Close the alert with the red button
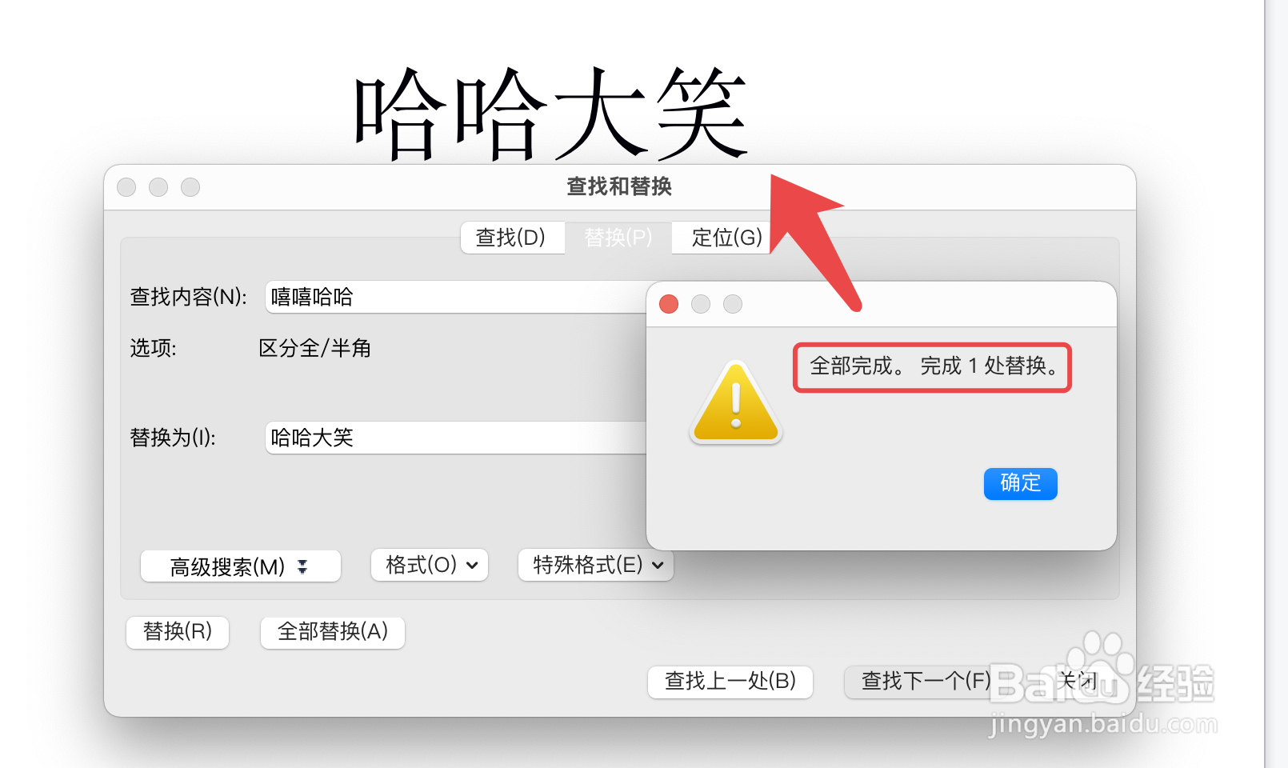 669,304
